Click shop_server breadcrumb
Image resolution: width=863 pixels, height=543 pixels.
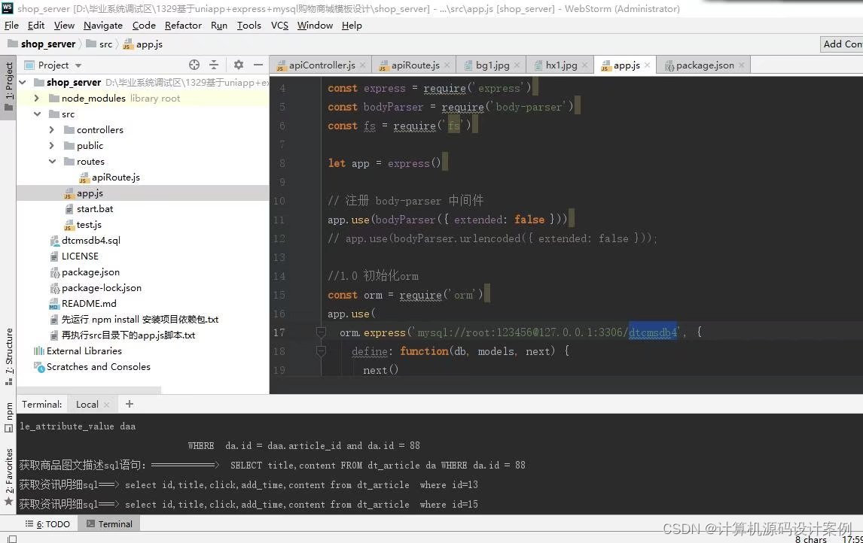(x=42, y=44)
